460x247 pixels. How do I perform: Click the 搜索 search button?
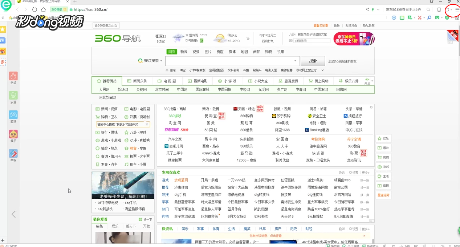click(x=313, y=61)
